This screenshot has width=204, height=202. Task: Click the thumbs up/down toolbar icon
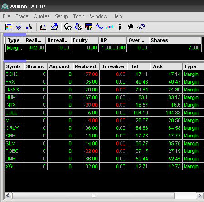point(99,27)
